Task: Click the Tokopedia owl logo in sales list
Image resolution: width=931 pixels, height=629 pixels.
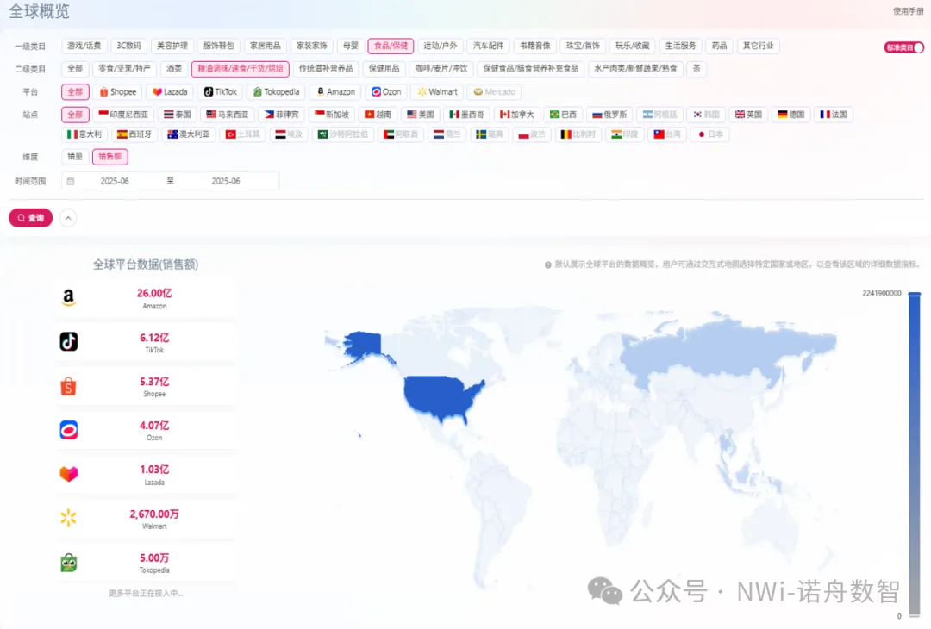Action: tap(69, 563)
